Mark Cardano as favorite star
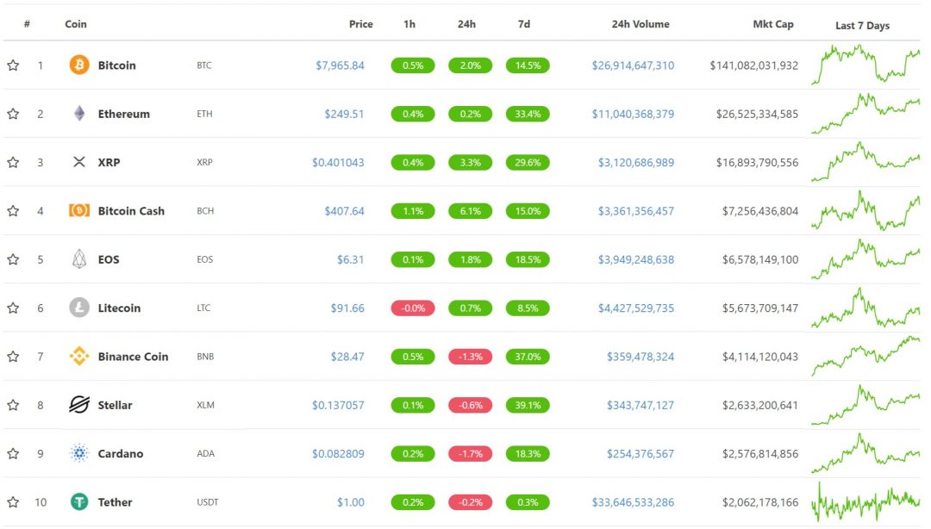 pyautogui.click(x=13, y=453)
